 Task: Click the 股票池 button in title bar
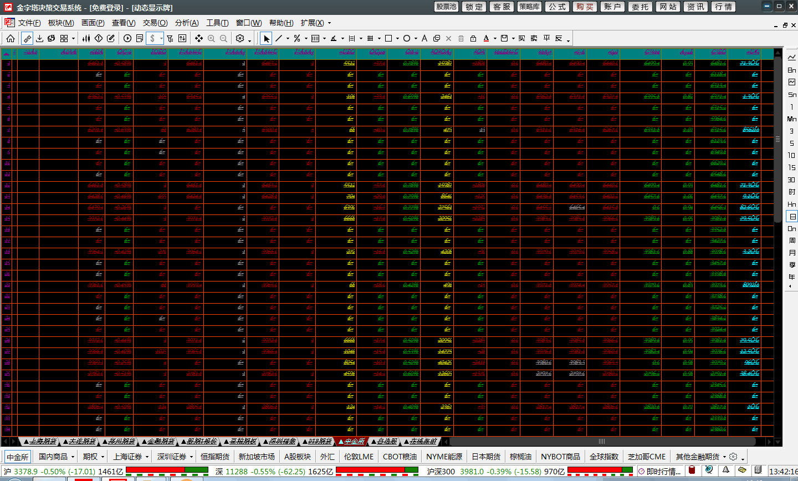446,7
